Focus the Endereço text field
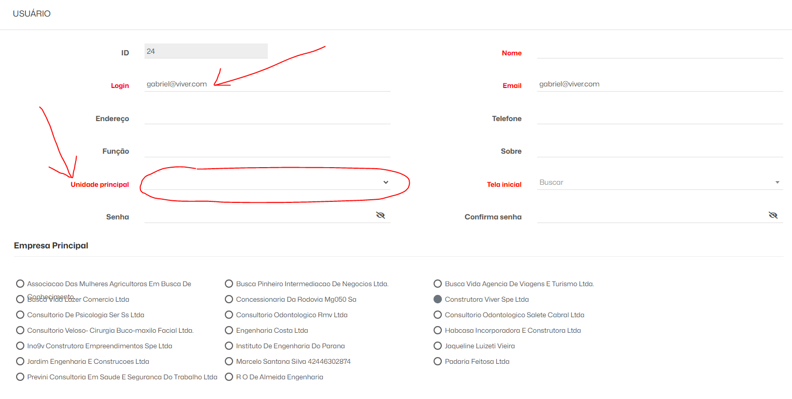 click(x=267, y=117)
